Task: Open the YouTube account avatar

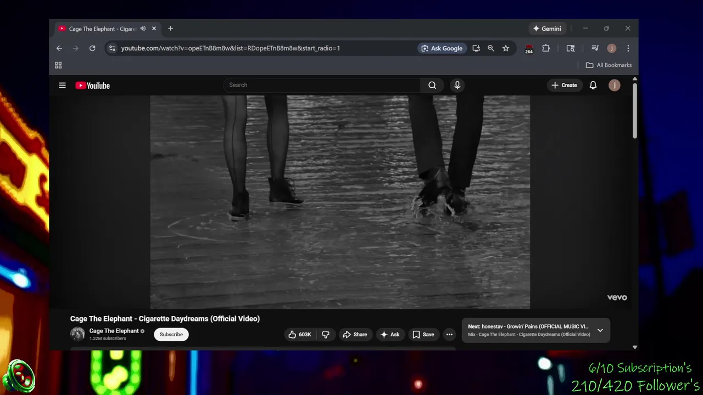Action: tap(615, 85)
